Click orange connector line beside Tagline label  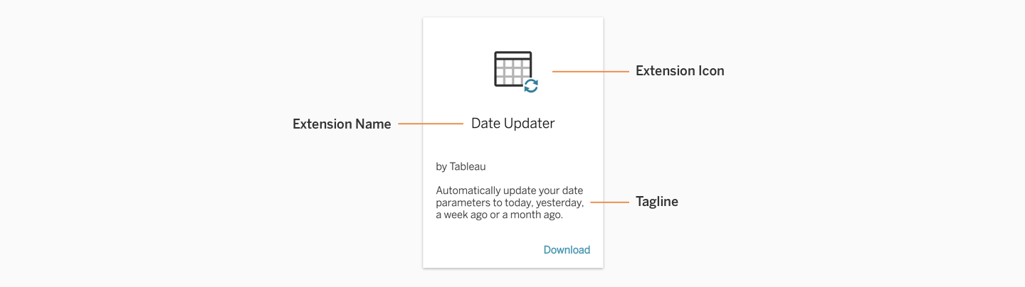pos(609,202)
